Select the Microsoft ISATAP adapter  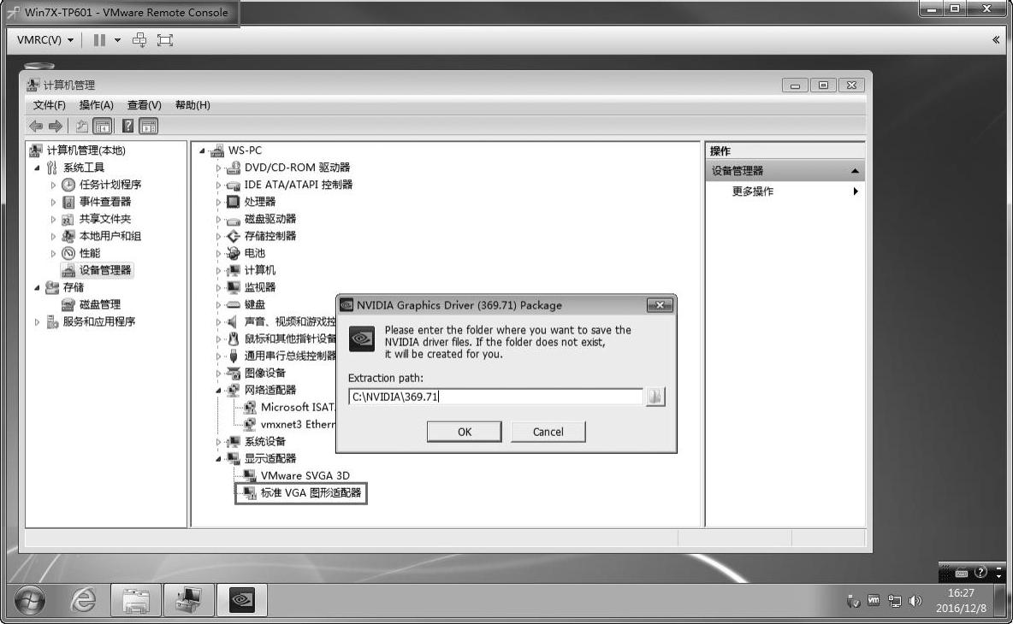[x=298, y=407]
